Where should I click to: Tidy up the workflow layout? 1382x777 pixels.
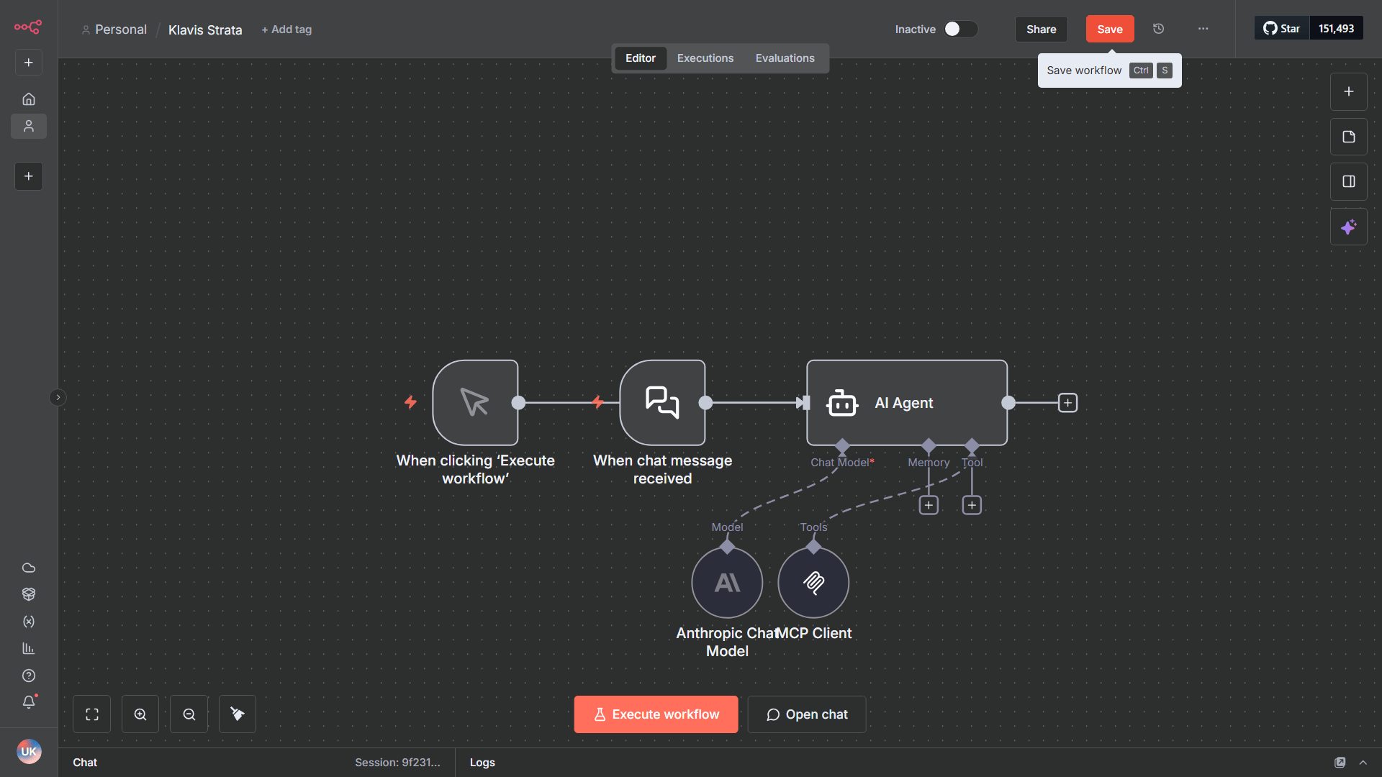(x=237, y=714)
